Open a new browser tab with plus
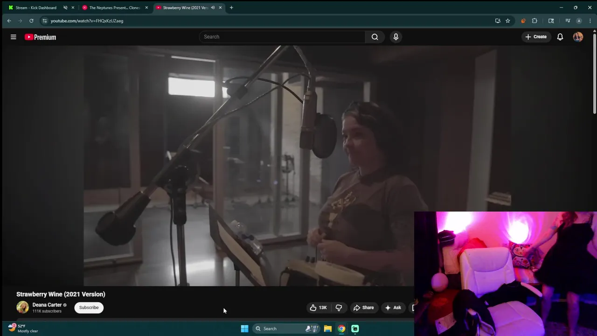597x336 pixels. [x=231, y=7]
